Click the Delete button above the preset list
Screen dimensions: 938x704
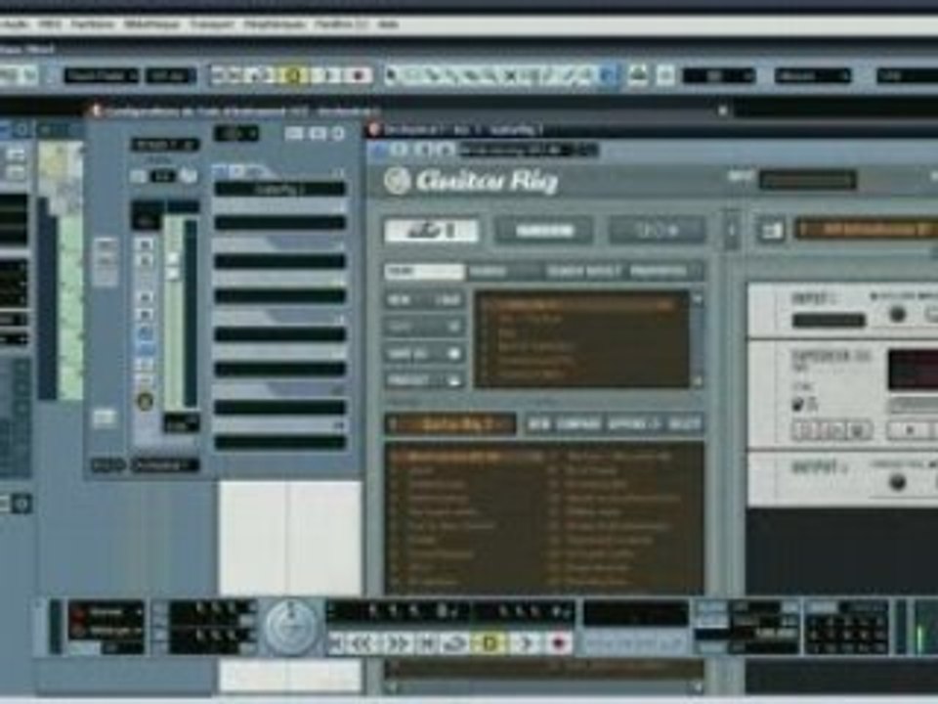coord(684,423)
